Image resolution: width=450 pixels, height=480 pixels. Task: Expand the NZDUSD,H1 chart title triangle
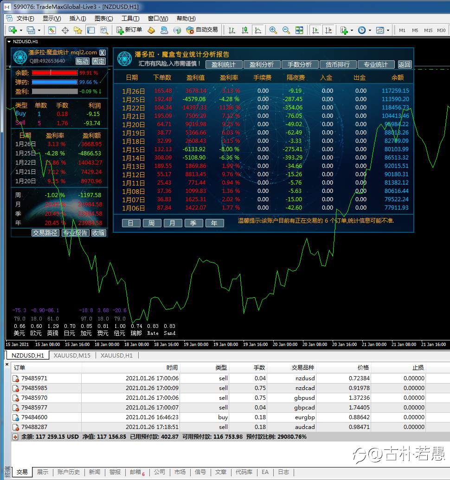9,42
